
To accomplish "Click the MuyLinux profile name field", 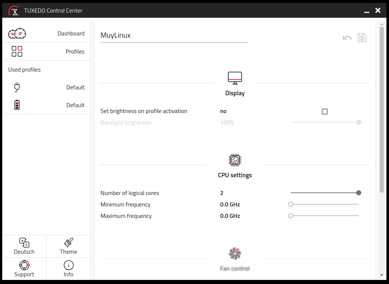I will 174,36.
